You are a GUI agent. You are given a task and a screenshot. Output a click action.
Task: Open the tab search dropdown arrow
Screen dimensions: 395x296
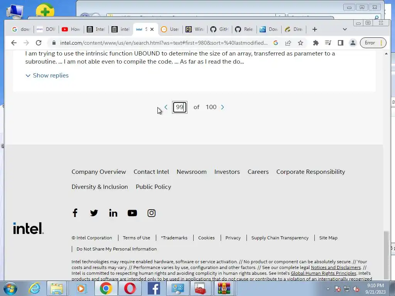point(345,29)
